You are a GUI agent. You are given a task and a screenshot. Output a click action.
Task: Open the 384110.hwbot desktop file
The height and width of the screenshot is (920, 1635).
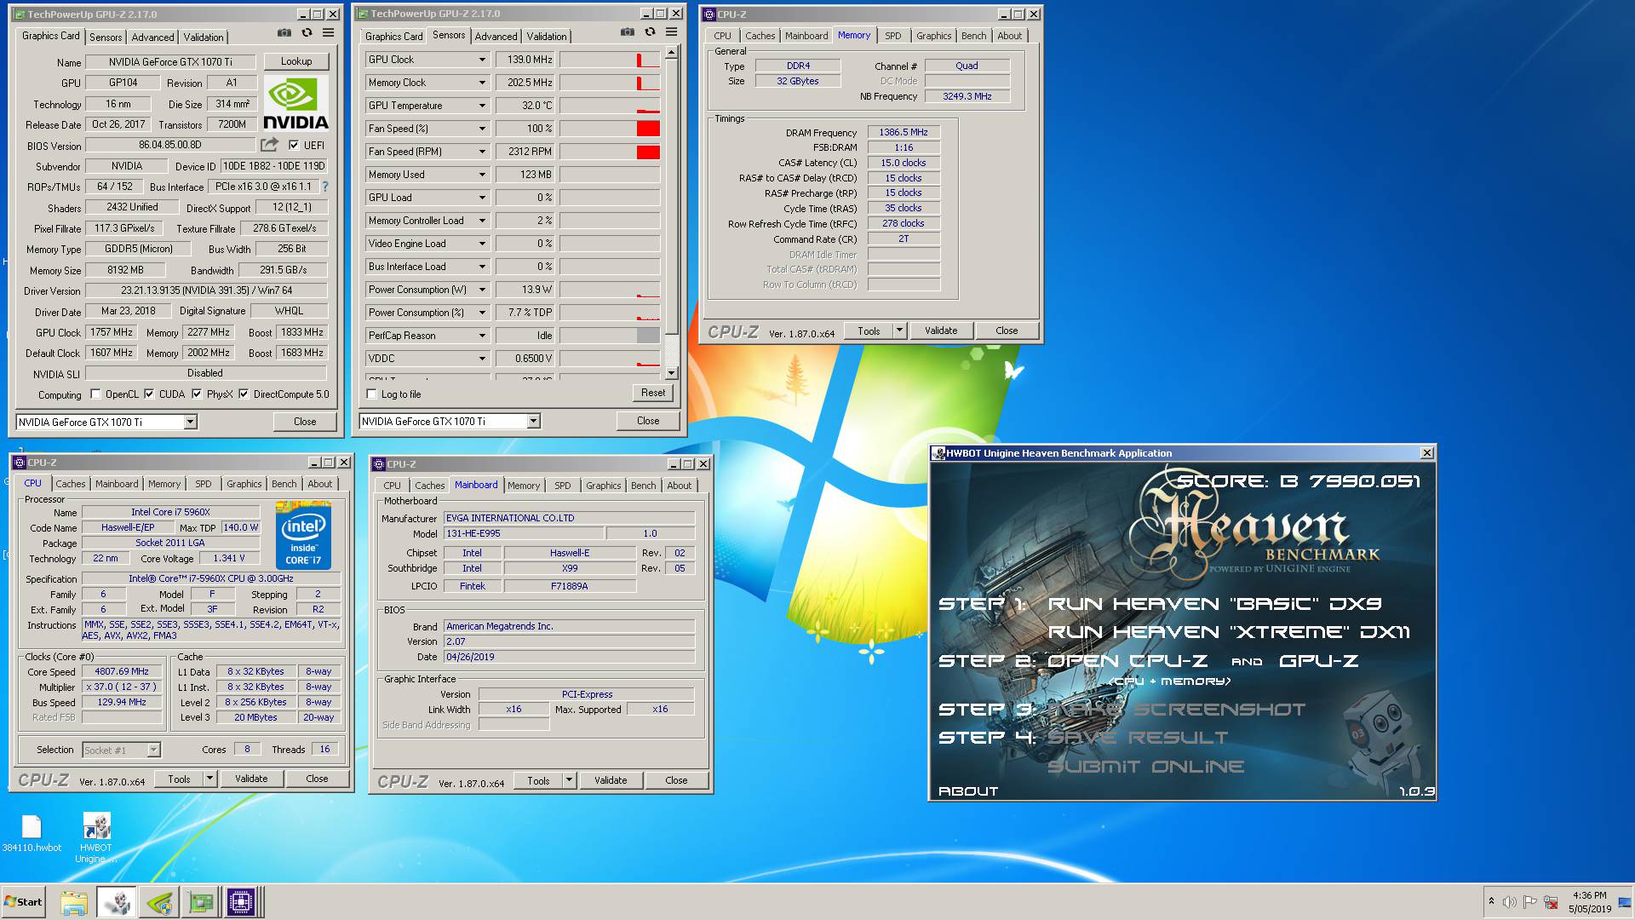coord(32,833)
